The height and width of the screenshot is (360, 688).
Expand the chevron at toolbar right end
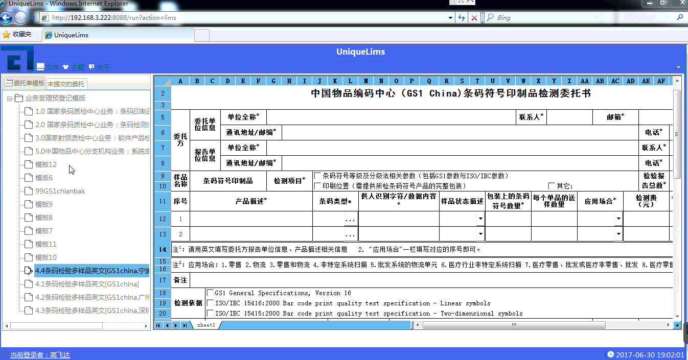678,67
